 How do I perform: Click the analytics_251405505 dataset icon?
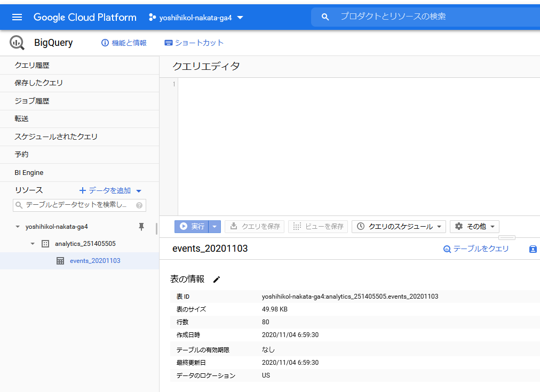(45, 244)
